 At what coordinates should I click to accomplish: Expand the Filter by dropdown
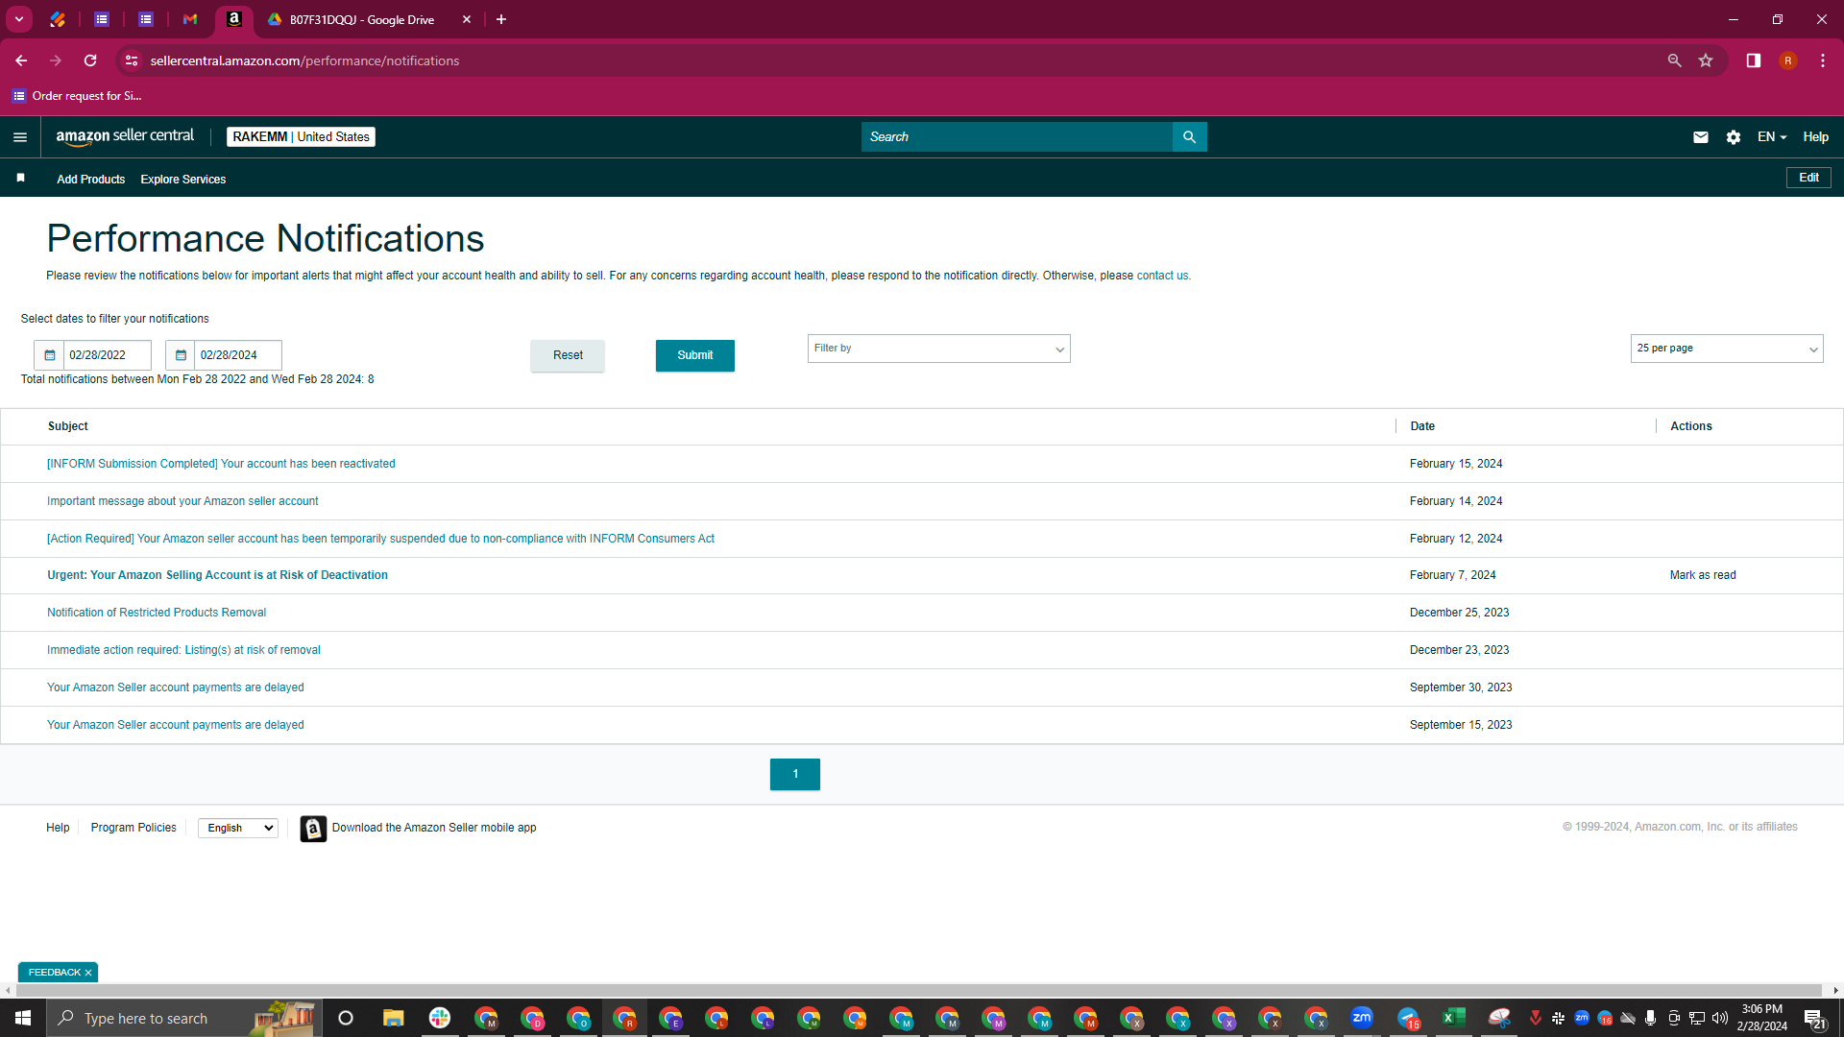[x=938, y=349]
